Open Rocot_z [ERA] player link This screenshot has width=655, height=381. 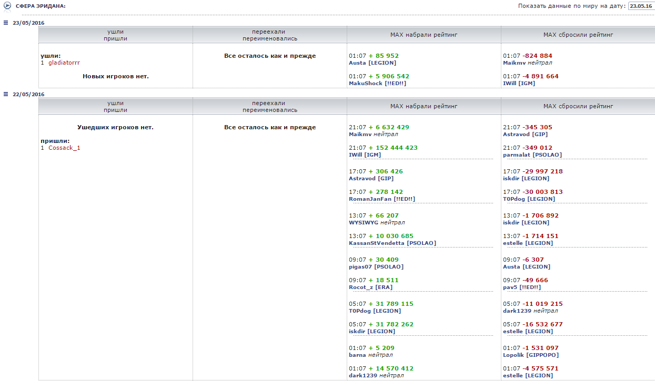[x=370, y=287]
